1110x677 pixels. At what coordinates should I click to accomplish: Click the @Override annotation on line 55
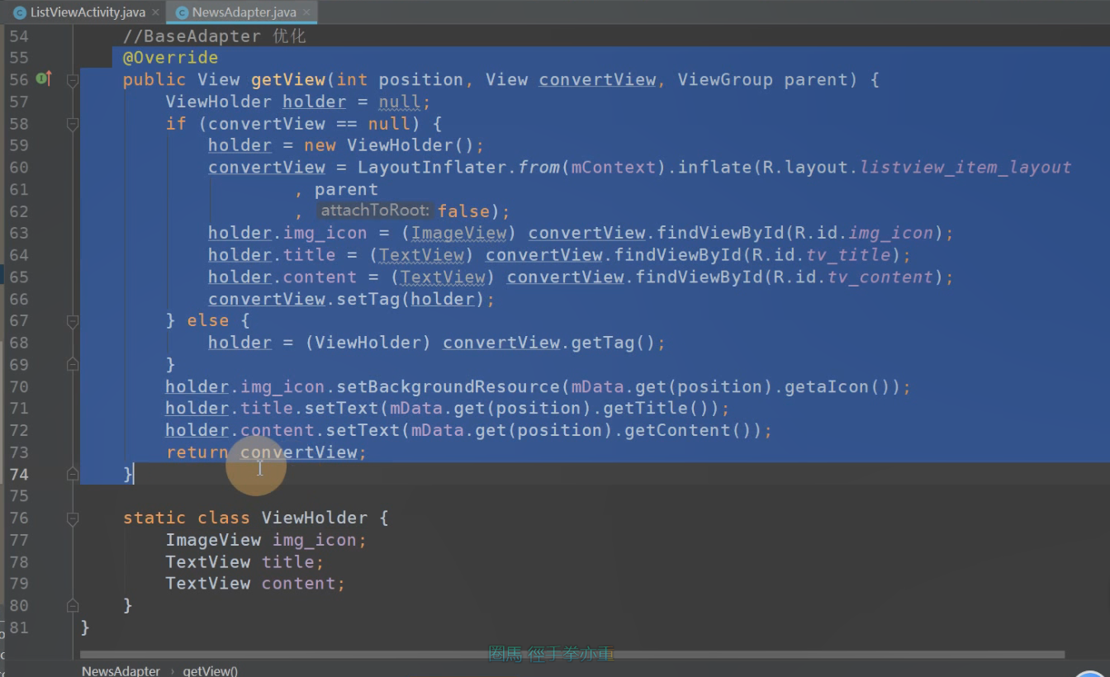pos(170,58)
